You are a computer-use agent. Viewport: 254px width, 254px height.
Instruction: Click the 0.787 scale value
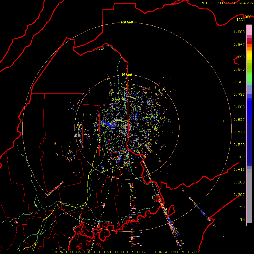click(239, 82)
